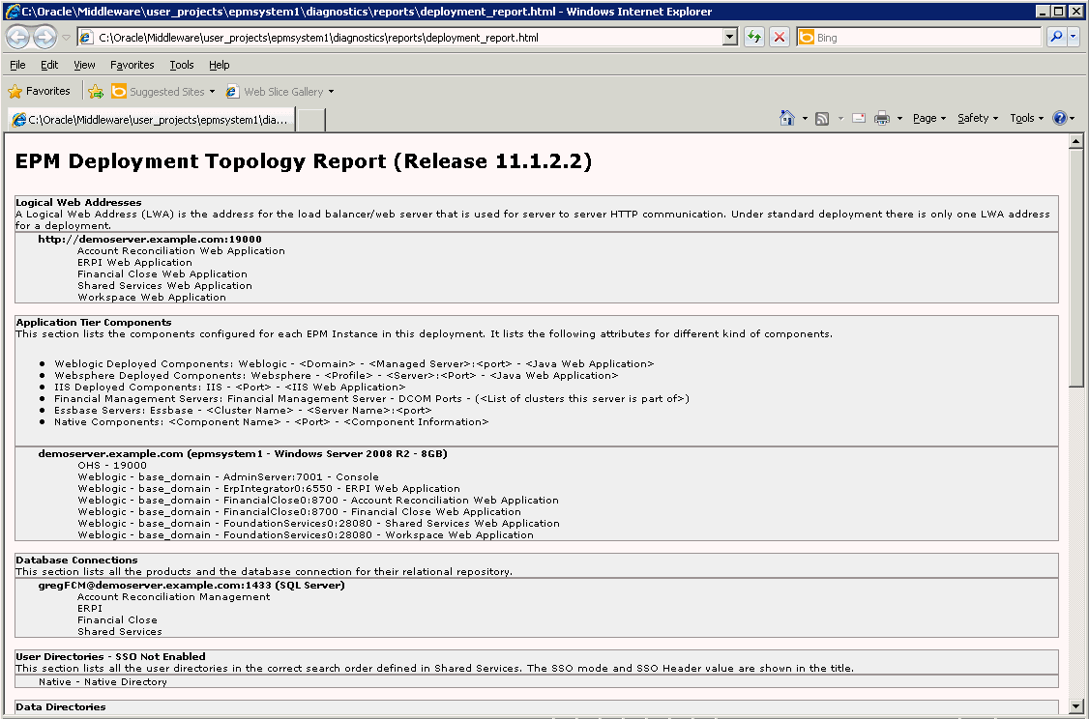Click 'Native - Native Directory' entry

click(103, 681)
